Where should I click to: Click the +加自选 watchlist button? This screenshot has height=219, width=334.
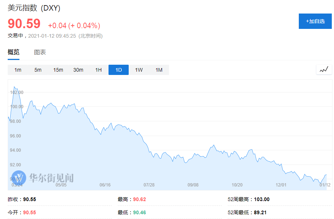point(315,21)
